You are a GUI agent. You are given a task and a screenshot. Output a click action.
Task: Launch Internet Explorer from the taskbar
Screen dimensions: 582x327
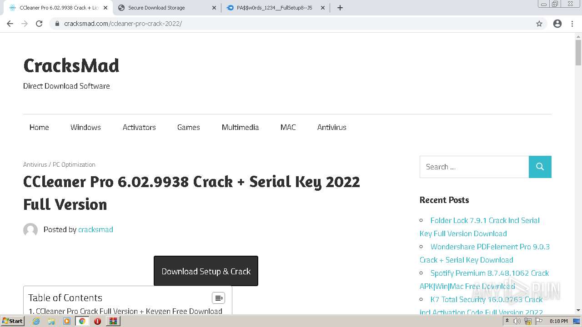click(36, 321)
